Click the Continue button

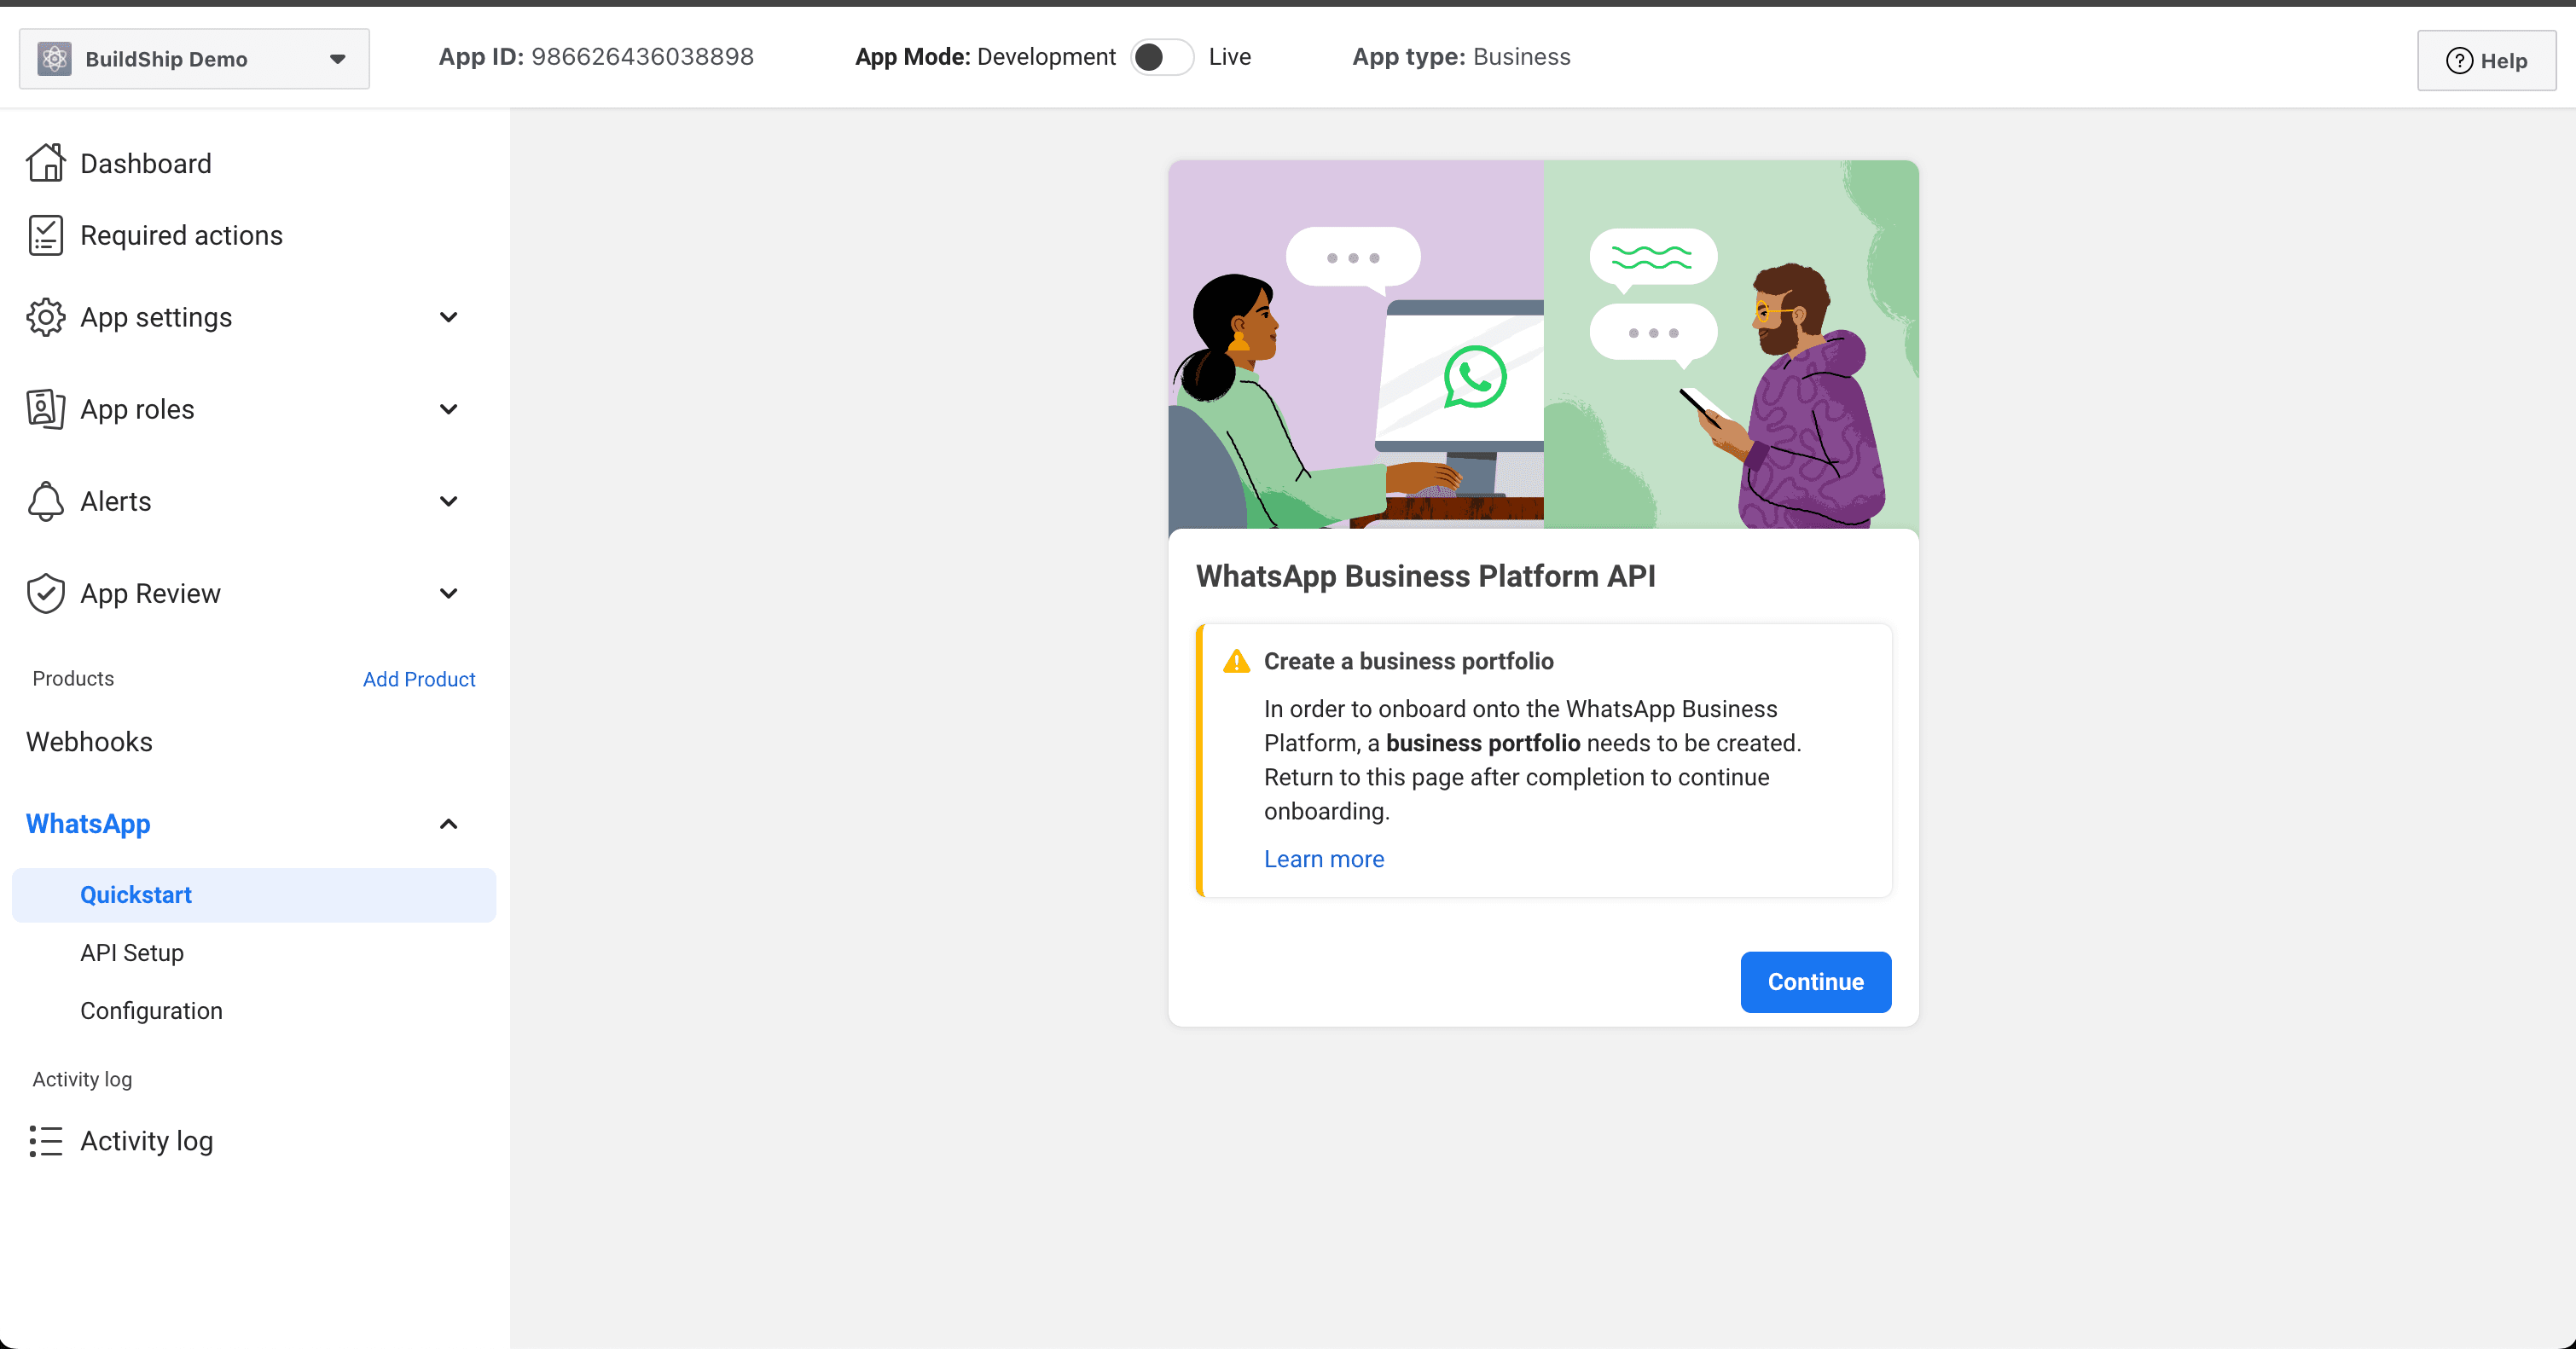1816,981
